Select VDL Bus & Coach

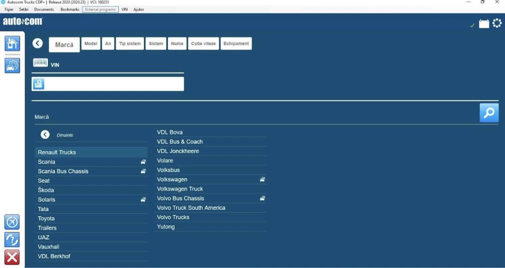coord(210,142)
